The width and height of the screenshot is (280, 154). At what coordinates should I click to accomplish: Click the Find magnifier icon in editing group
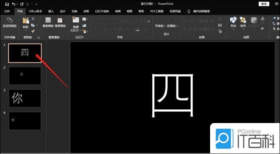274,18
